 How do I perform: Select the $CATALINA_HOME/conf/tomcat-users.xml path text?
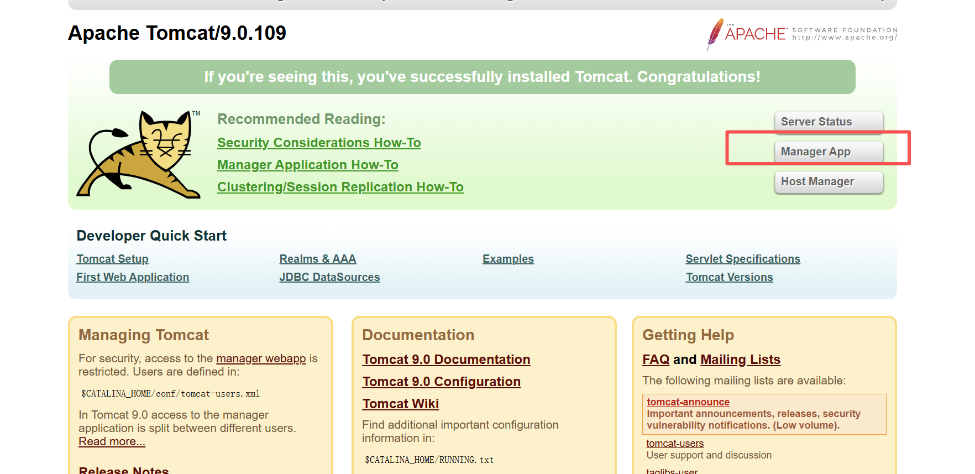tap(170, 394)
